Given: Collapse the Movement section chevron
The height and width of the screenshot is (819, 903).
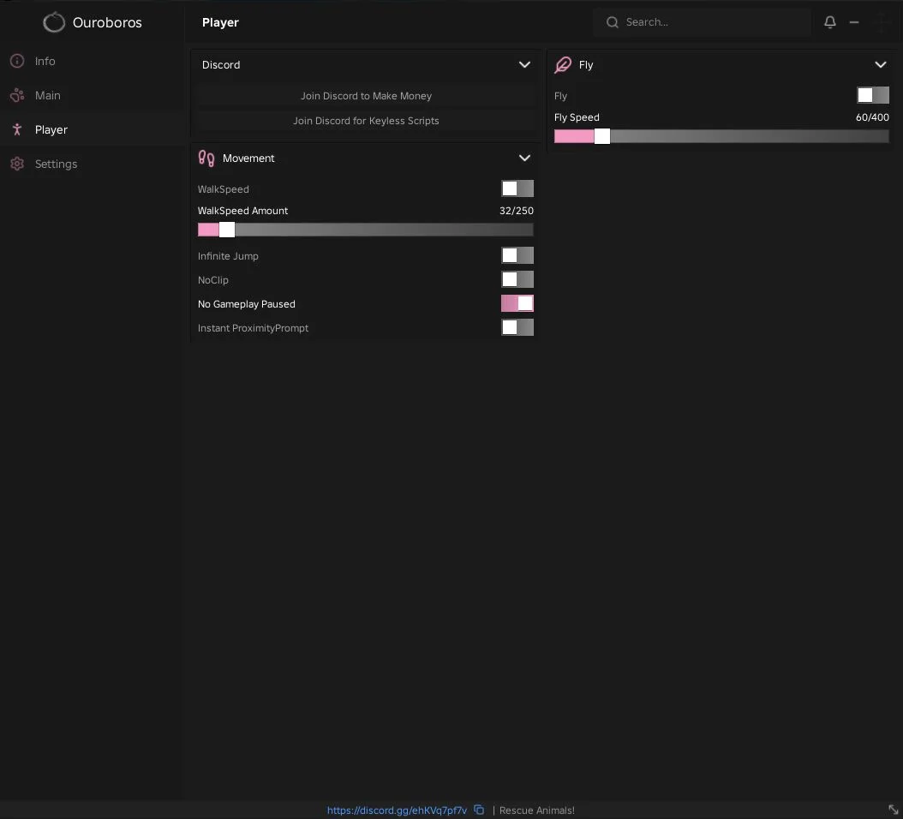Looking at the screenshot, I should [524, 158].
